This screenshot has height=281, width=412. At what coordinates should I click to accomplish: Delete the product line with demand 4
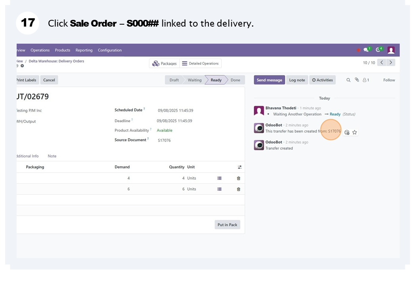[238, 178]
